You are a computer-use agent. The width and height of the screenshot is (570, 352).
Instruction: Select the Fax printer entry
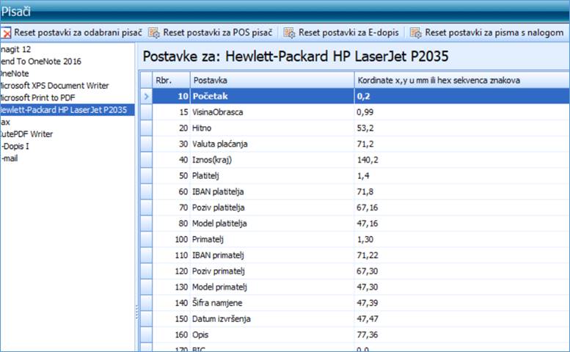point(5,122)
